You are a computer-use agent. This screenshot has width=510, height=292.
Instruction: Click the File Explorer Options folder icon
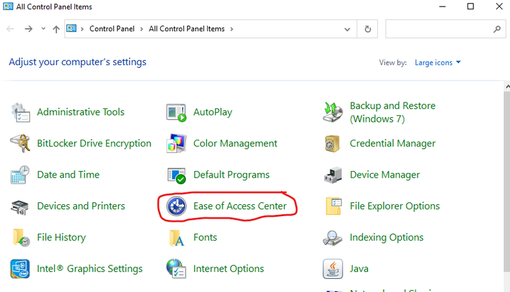pos(333,206)
